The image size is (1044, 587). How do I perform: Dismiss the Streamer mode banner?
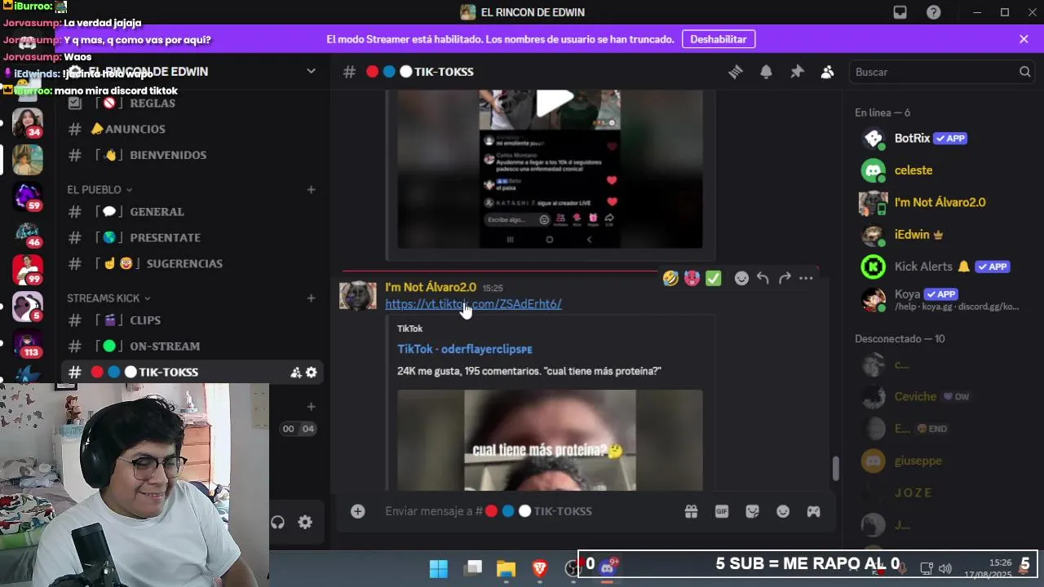[x=1024, y=39]
